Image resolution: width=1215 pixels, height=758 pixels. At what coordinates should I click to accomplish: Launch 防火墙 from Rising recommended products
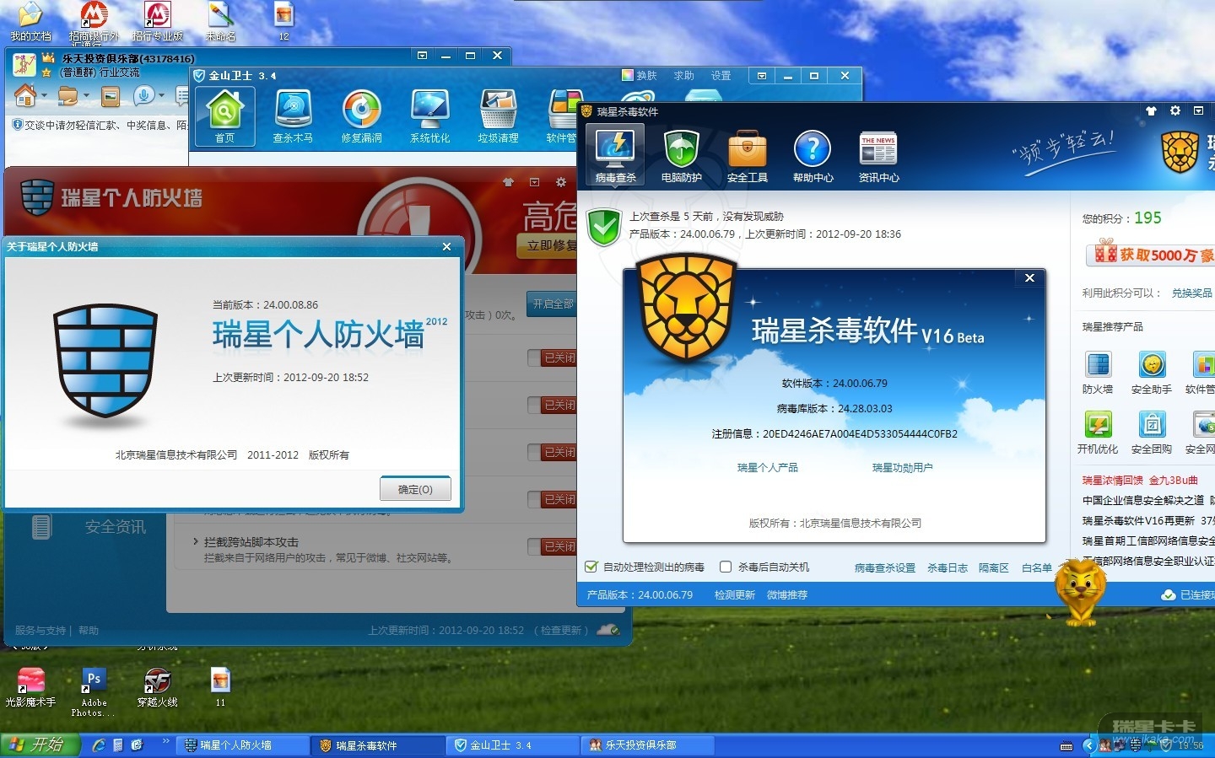[x=1098, y=373]
